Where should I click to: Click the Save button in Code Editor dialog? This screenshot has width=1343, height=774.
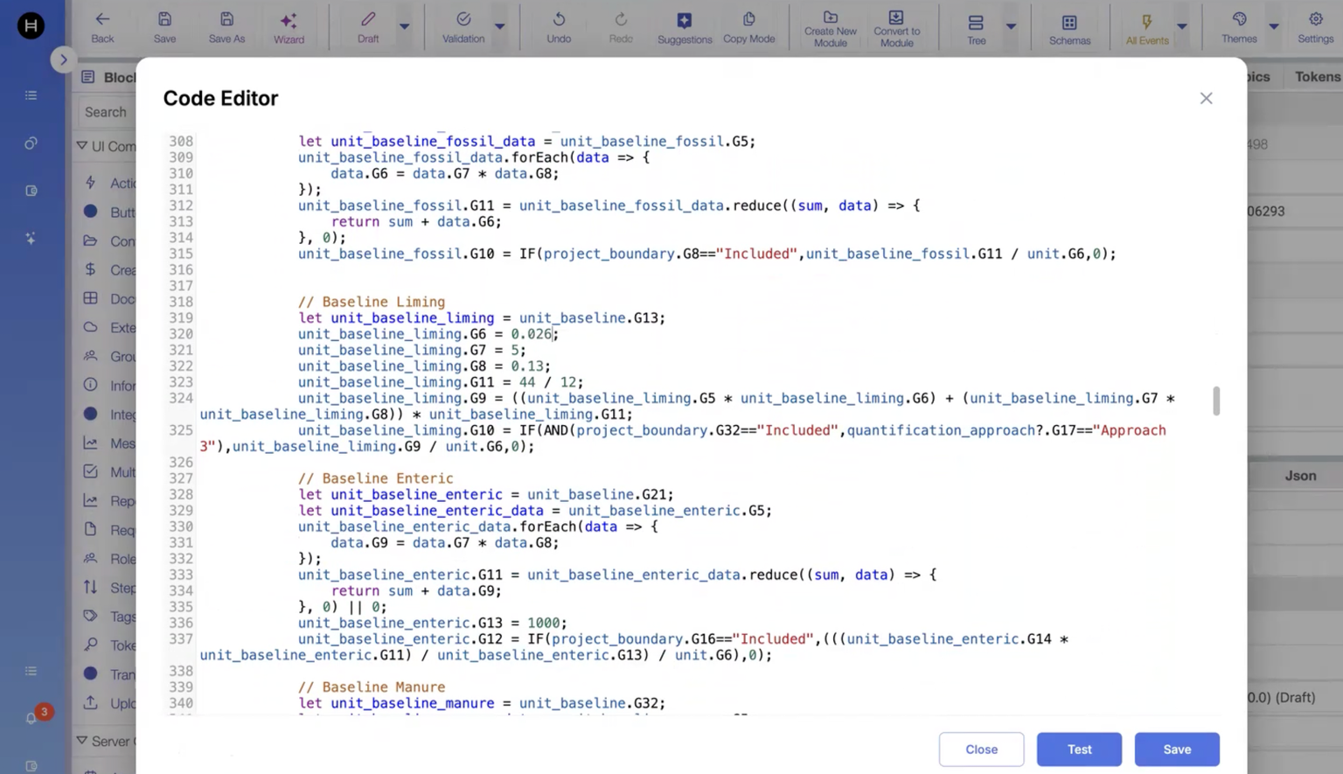(x=1176, y=749)
